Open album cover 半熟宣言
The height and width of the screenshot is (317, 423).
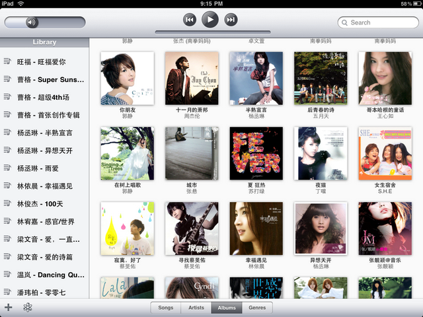pyautogui.click(x=256, y=78)
